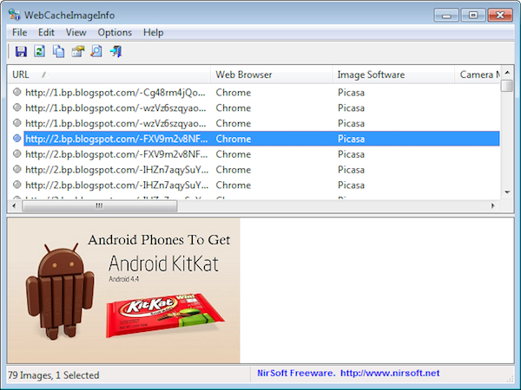Sort by the Image Software column header
The image size is (521, 390).
tap(393, 75)
